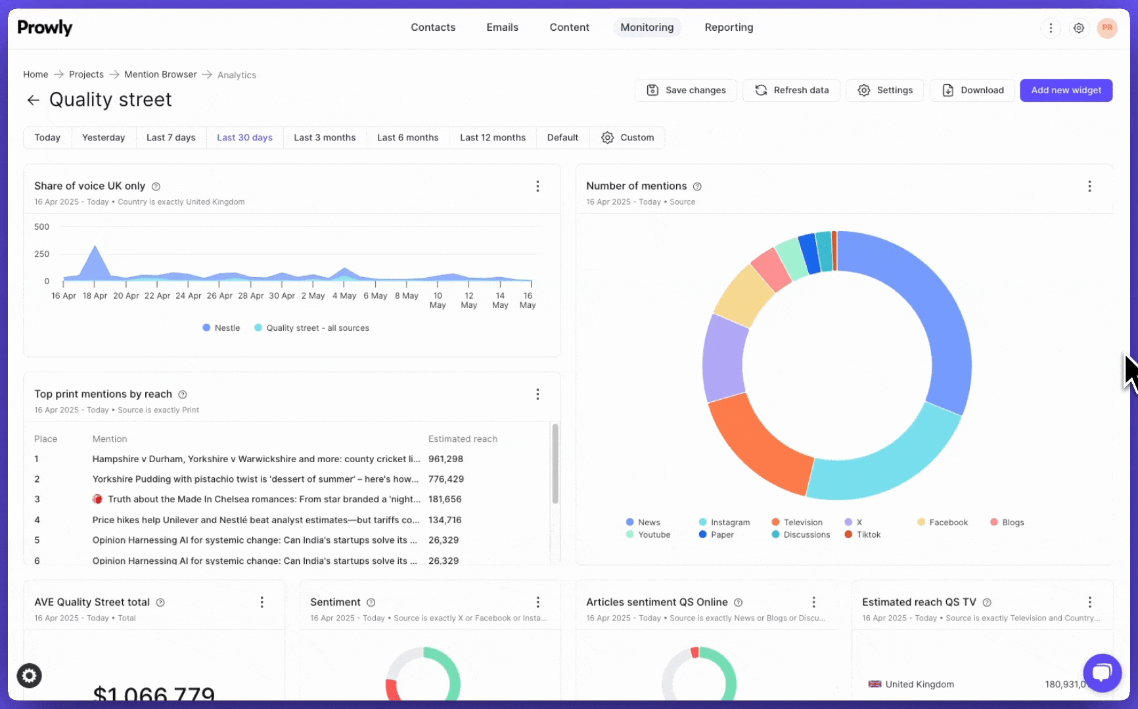Viewport: 1138px width, 709px height.
Task: Open options menu on Share of voice widget
Action: tap(537, 186)
